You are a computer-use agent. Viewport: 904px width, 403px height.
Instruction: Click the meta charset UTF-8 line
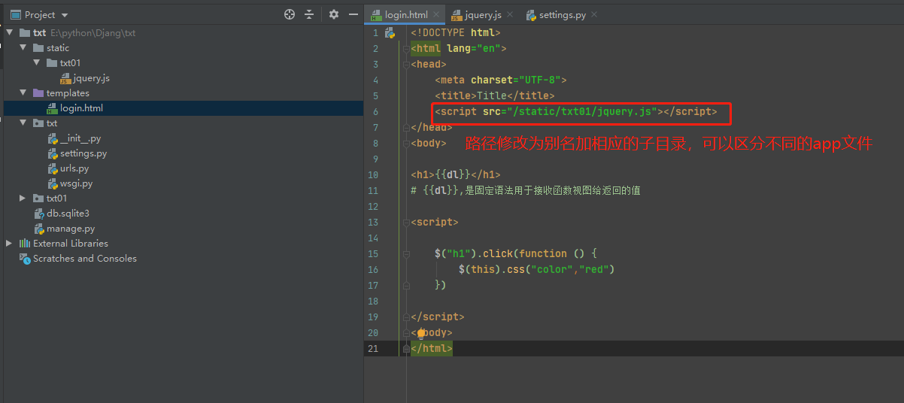tap(500, 80)
